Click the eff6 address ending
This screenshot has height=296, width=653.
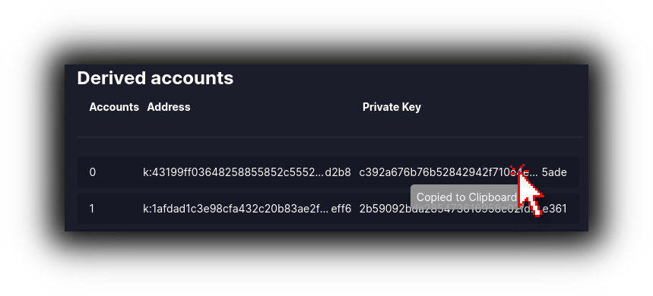click(x=341, y=208)
